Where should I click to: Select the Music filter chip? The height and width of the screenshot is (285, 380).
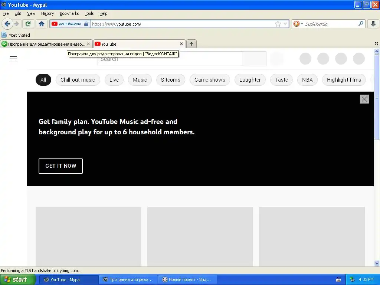[x=140, y=80]
